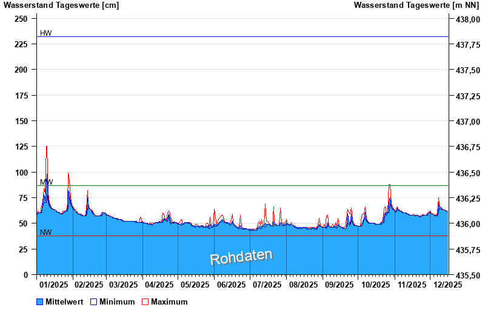Screen dimensions: 485x333
Task: Select the Minimum legend label
Action: pos(117,302)
